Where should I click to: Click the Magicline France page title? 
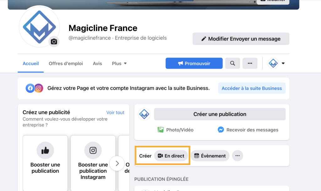[x=103, y=28]
